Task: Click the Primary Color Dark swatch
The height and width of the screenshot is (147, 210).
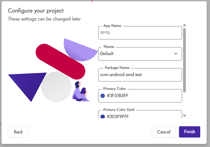Action: click(103, 117)
